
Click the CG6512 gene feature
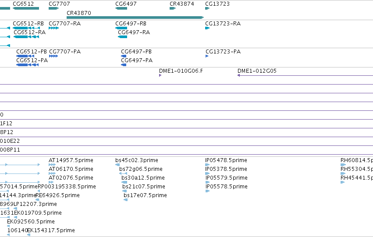coord(26,8)
